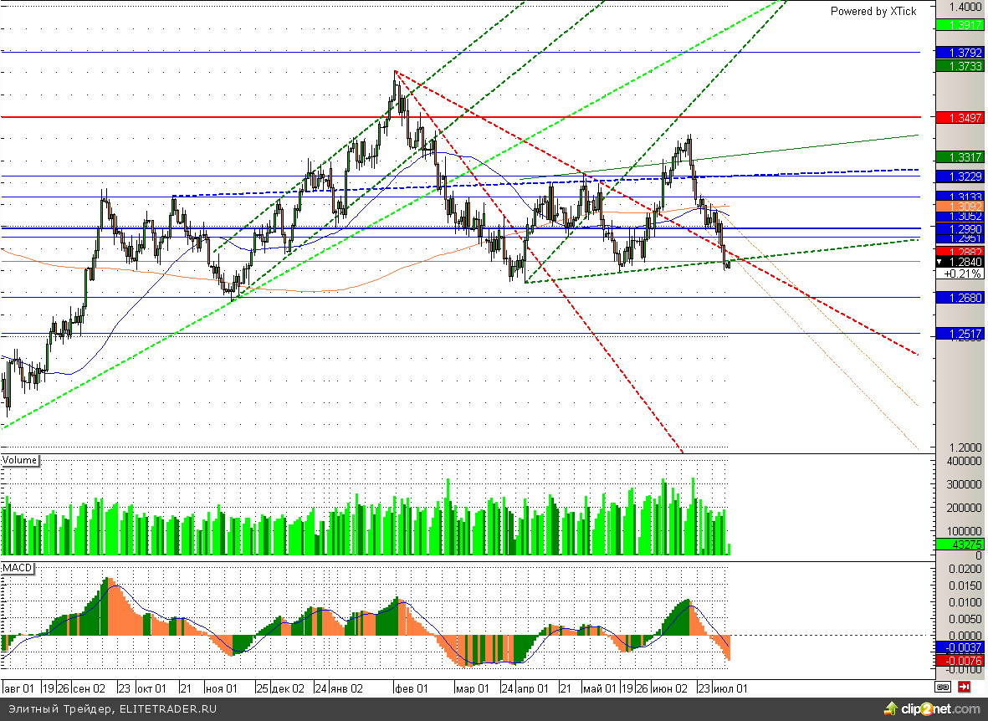988x721 pixels.
Task: Click the blue 1.3792 level label
Action: pos(959,52)
